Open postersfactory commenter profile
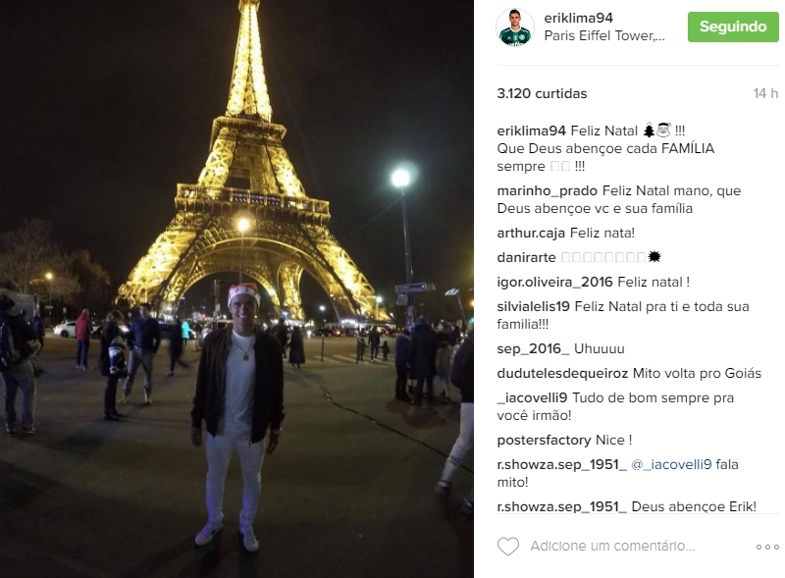 [x=544, y=441]
